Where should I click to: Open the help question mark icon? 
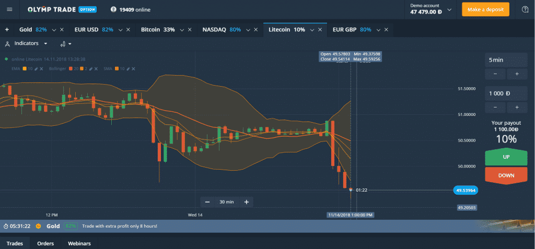point(525,9)
